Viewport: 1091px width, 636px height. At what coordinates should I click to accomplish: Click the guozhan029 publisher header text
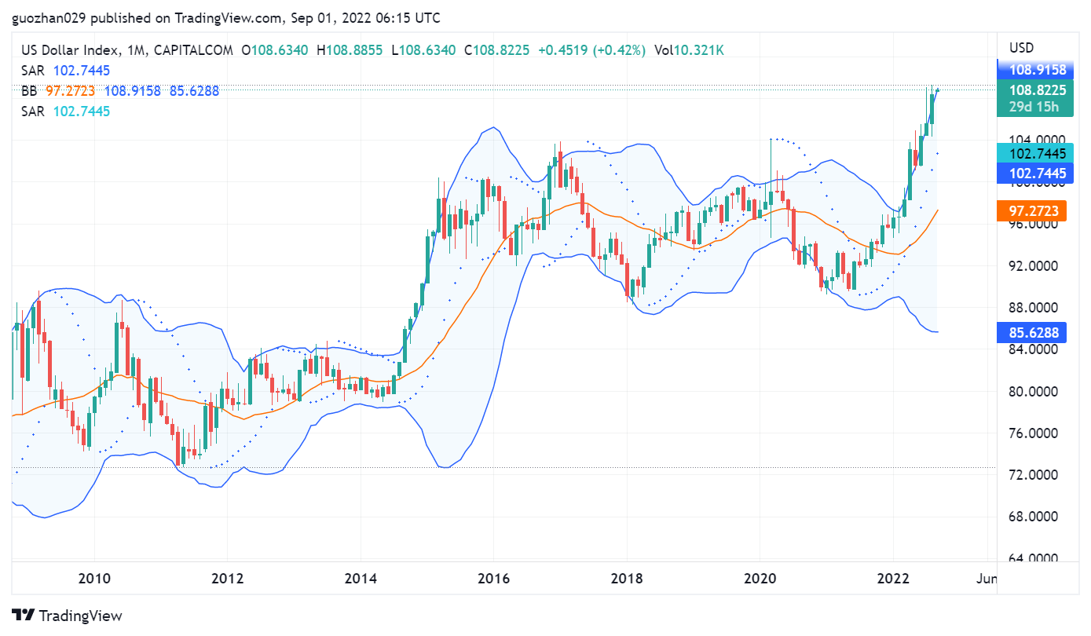(x=46, y=18)
